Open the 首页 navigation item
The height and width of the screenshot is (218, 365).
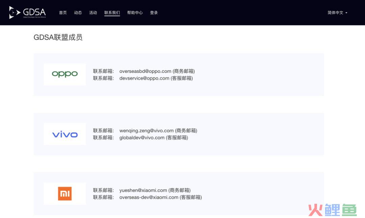click(x=63, y=13)
